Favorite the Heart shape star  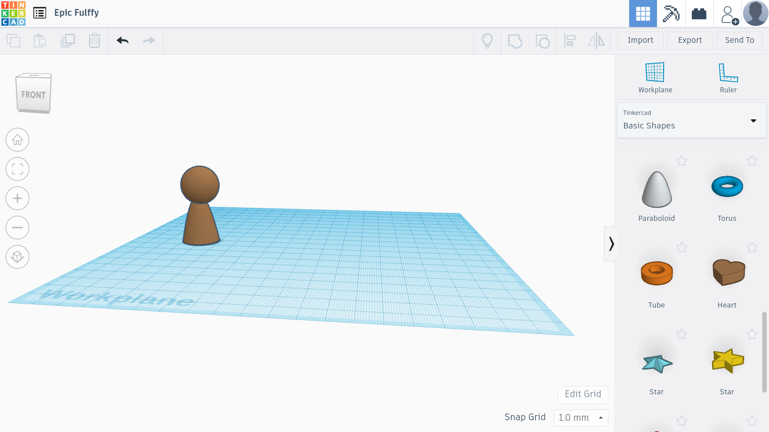click(x=752, y=247)
